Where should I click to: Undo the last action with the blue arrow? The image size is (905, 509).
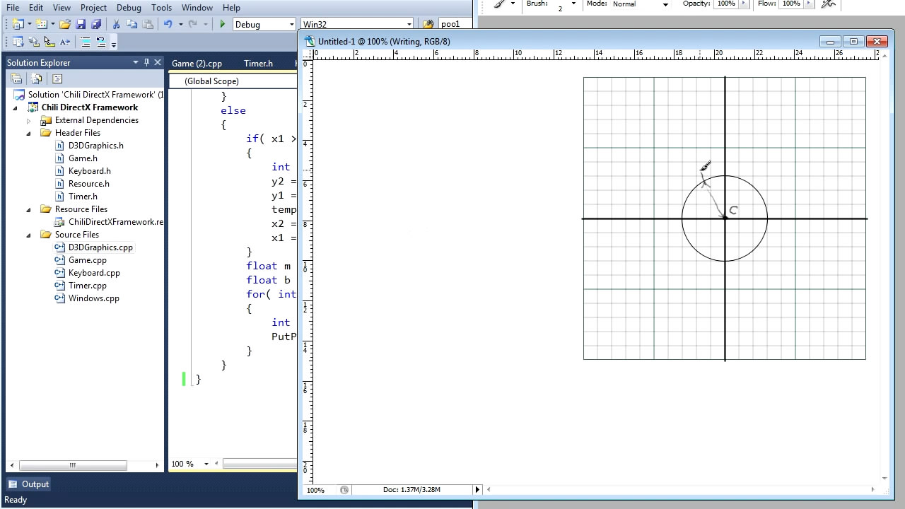point(168,24)
